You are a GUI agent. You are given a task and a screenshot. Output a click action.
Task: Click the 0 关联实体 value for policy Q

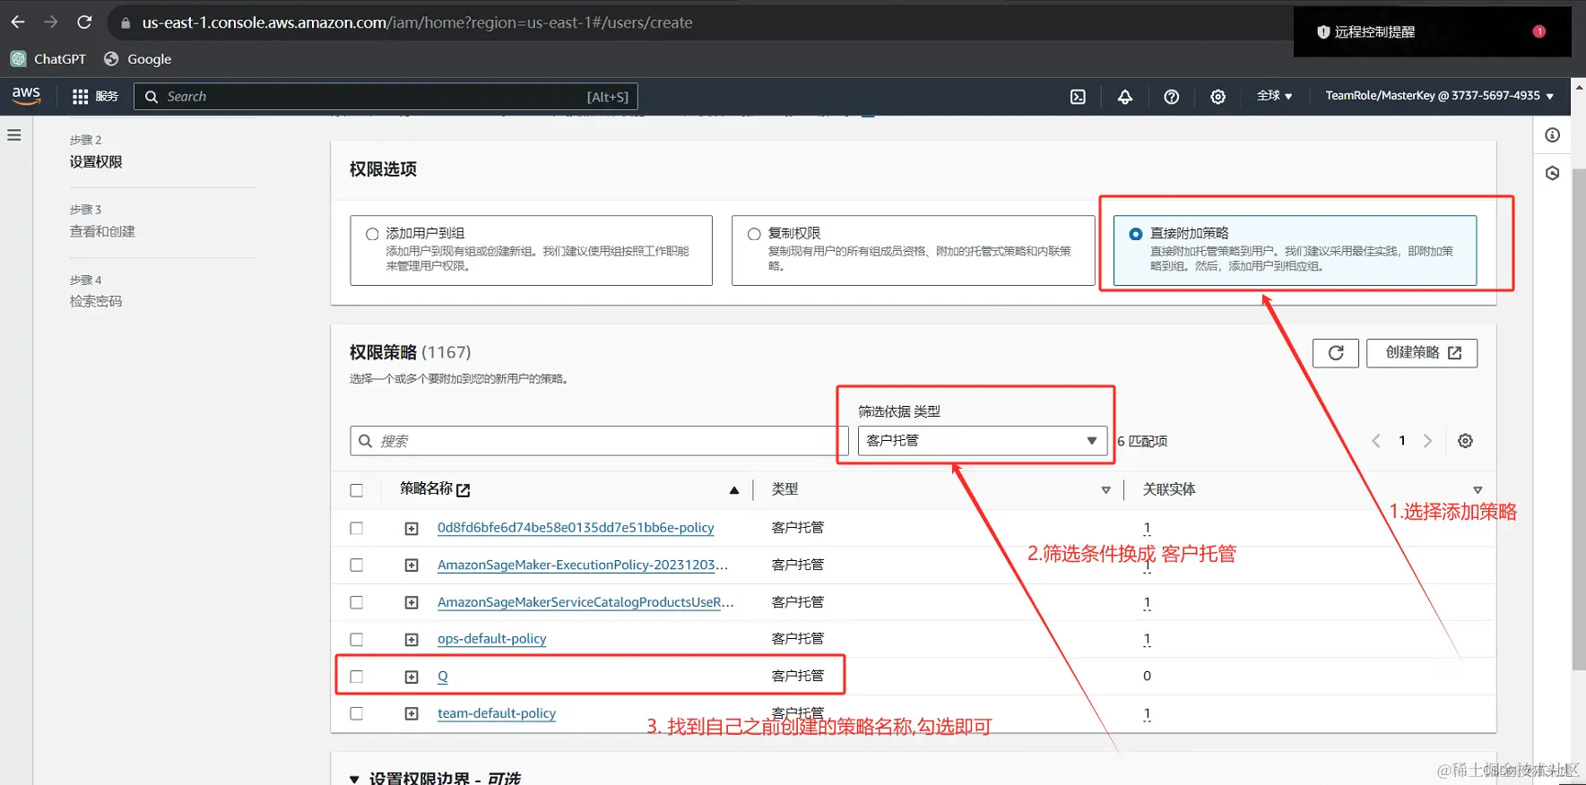click(x=1147, y=677)
